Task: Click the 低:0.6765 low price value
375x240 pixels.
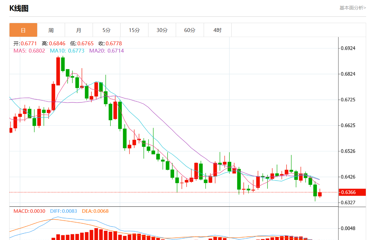Action: tap(82, 43)
